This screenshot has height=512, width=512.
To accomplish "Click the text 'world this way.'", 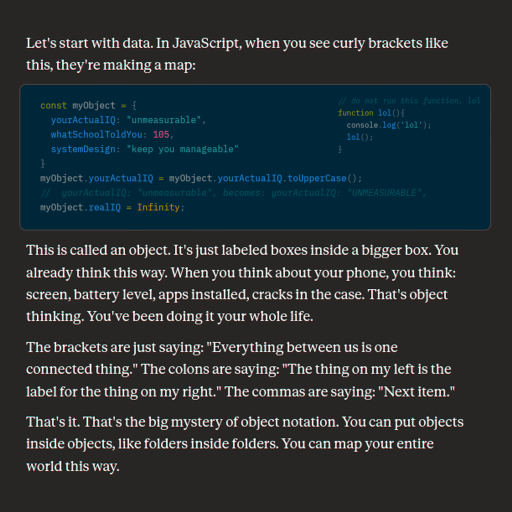I will (x=72, y=466).
